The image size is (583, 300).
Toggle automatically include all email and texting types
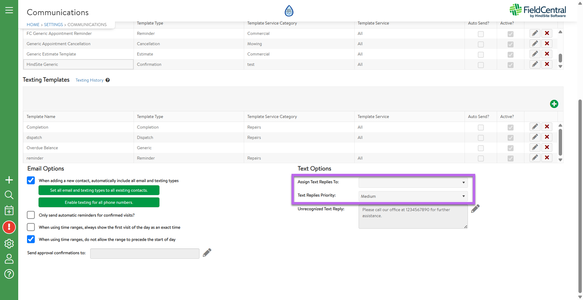click(x=31, y=180)
